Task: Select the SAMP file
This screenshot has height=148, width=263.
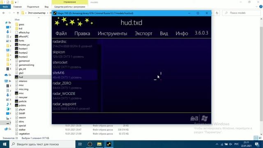Action: tap(22, 113)
